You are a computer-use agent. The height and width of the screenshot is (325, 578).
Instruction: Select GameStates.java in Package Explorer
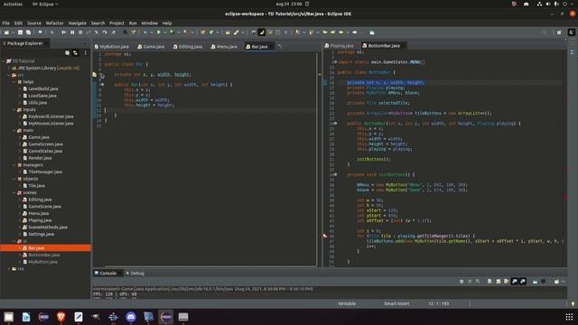(45, 151)
